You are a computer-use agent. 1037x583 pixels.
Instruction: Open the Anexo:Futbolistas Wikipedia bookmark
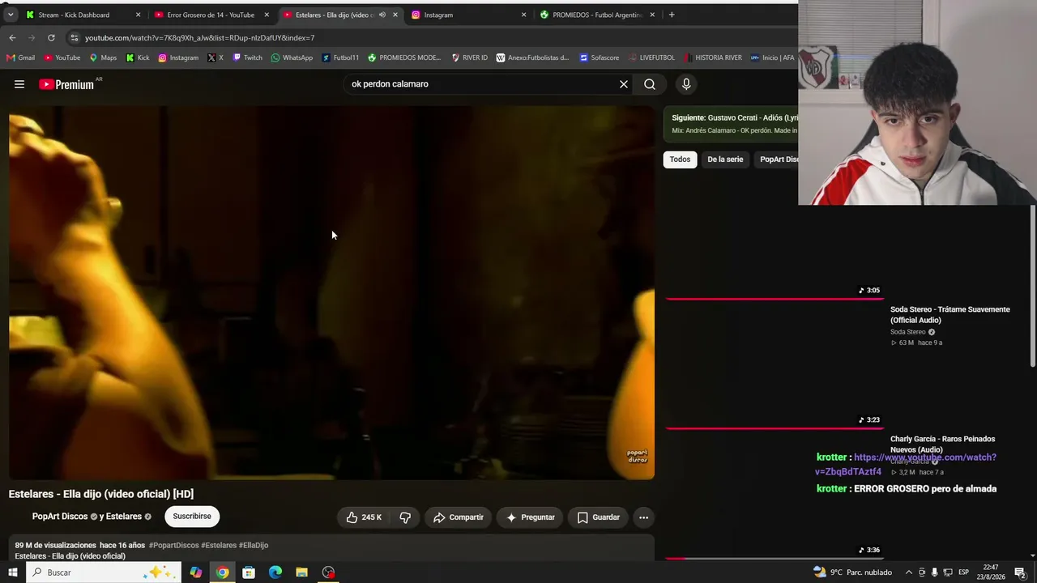(532, 57)
